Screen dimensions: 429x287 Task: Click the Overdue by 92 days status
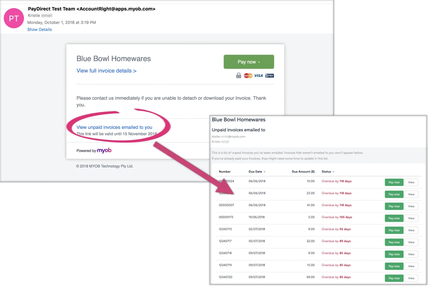tap(336, 229)
